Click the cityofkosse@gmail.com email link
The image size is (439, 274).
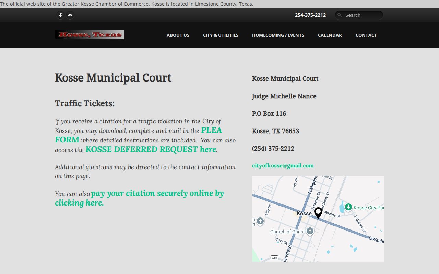coord(283,166)
